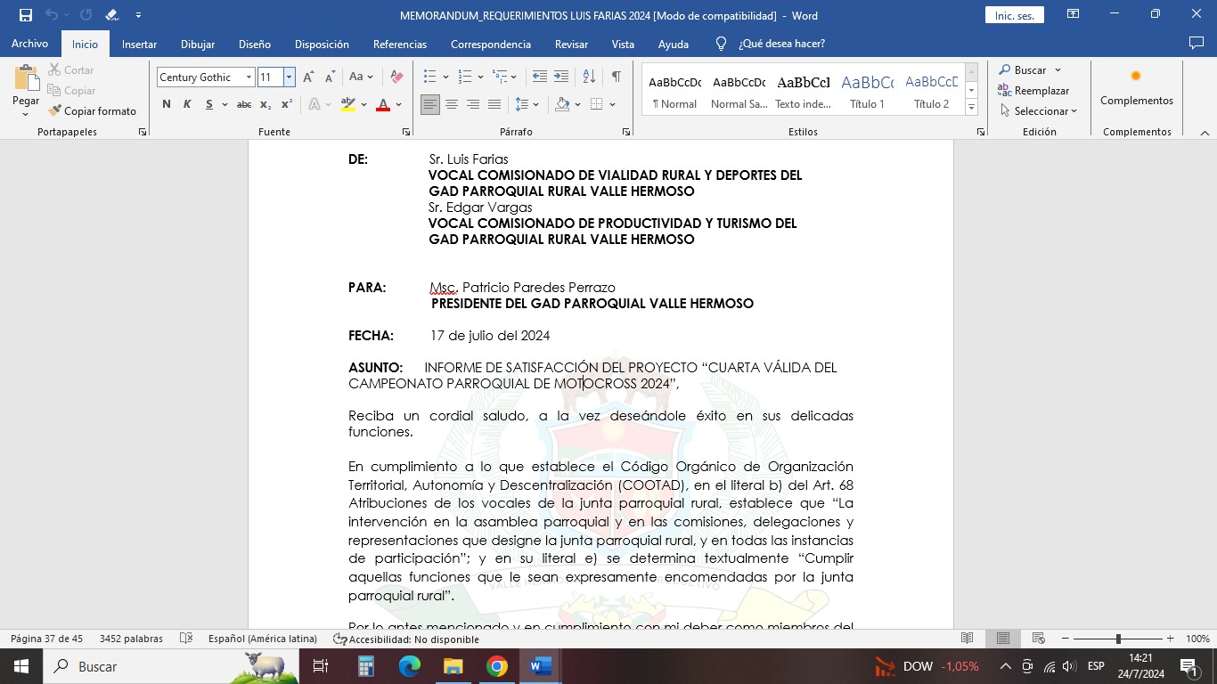Click the Sort A-Z icon
The height and width of the screenshot is (684, 1217).
point(589,77)
